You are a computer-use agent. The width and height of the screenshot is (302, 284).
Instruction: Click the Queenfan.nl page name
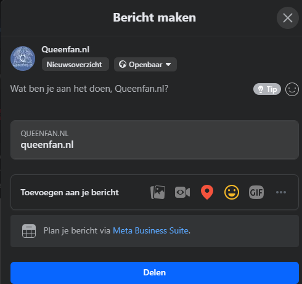click(65, 49)
